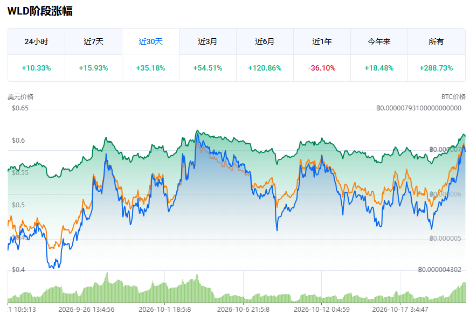Viewport: 470px width, 322px height.
Task: Click the +120.86% value cell
Action: tap(265, 68)
